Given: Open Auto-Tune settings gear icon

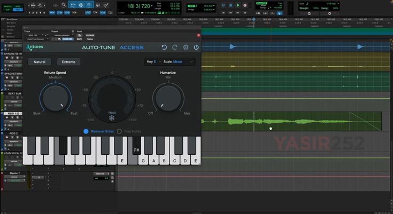Looking at the screenshot, I should pos(186,47).
